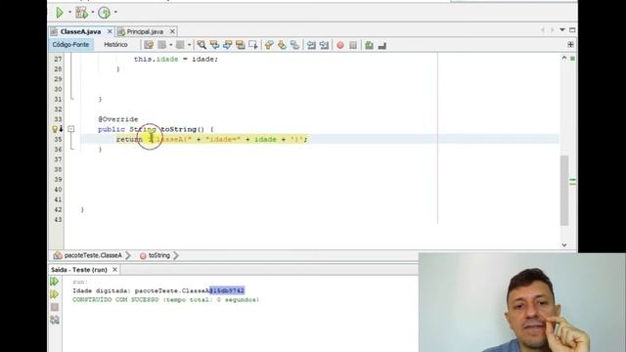Image resolution: width=626 pixels, height=352 pixels.
Task: Click the editor scrollbar up arrow
Action: tap(564, 59)
